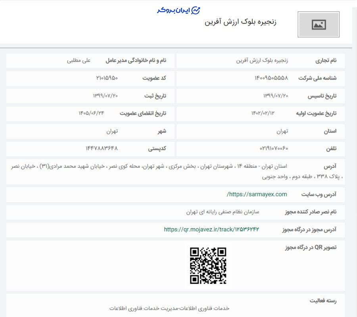Screen dimensions: 357x317
Task: Click the نام و نام خانوادگی مدیر عامل label
Action: (x=136, y=61)
